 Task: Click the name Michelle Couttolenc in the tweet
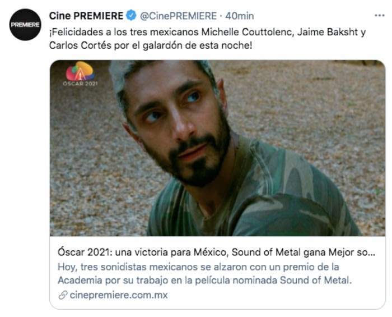pyautogui.click(x=248, y=32)
